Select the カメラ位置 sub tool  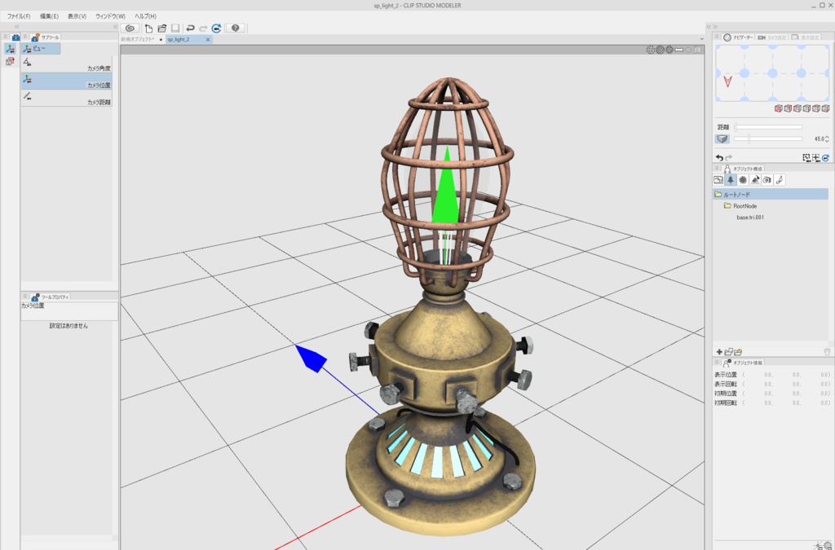pyautogui.click(x=67, y=81)
